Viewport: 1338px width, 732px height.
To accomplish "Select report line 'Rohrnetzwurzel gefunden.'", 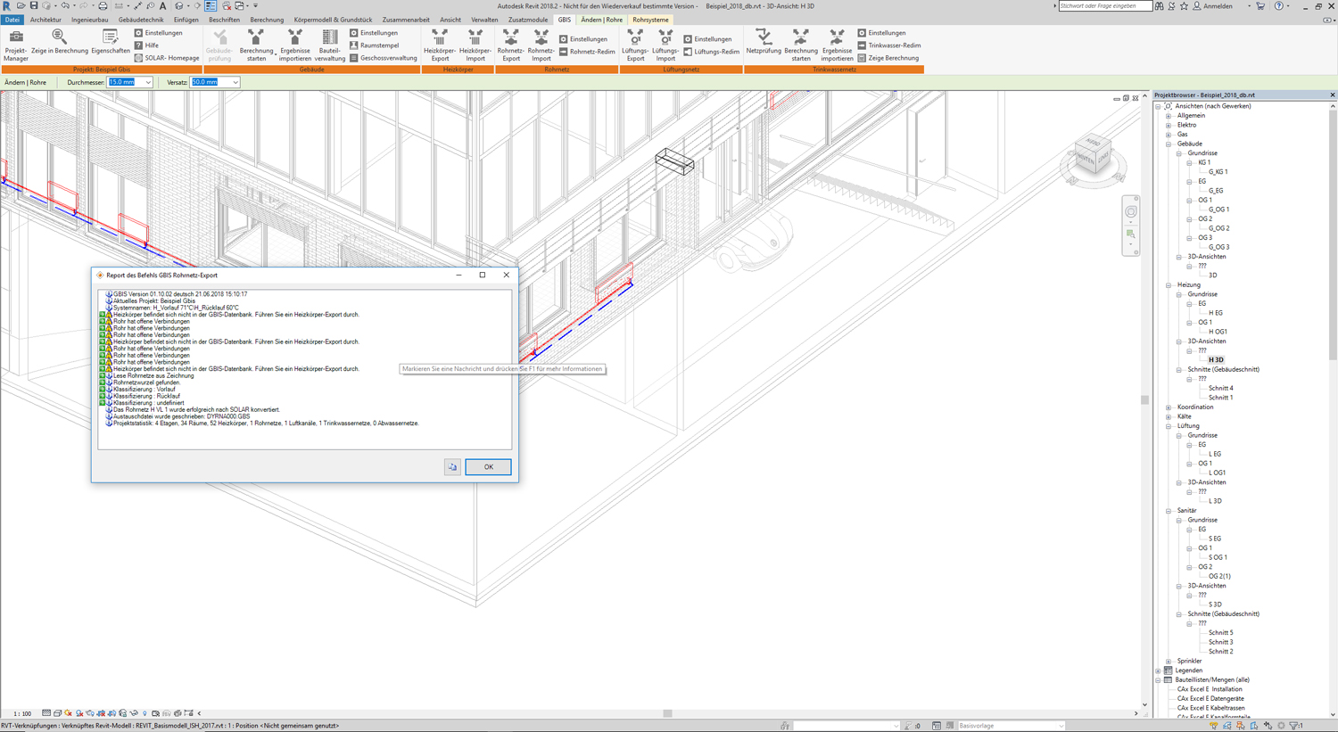I will point(146,382).
